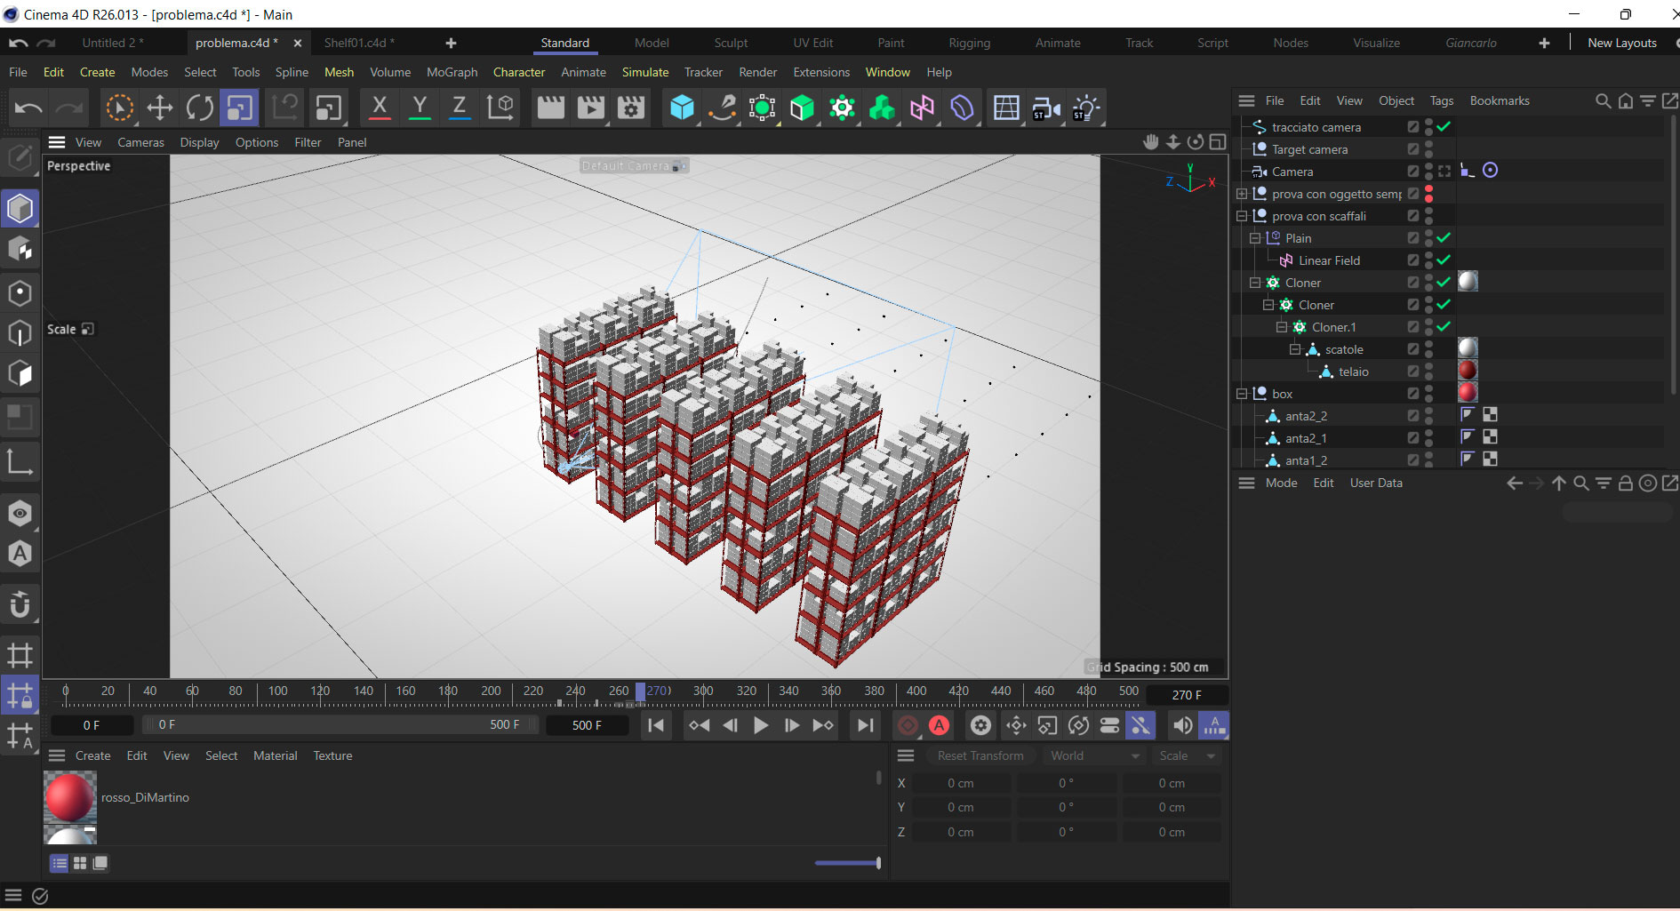The image size is (1680, 911).
Task: Select the Target camera object
Action: 1309,149
